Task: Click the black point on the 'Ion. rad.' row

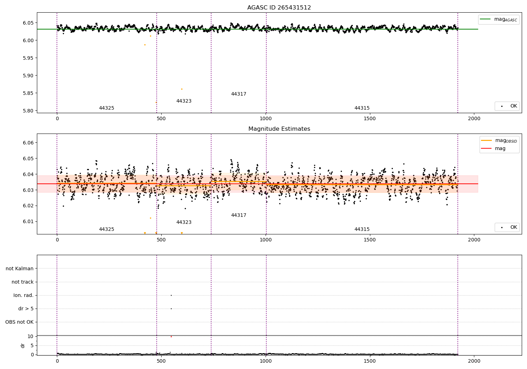Action: (x=171, y=295)
